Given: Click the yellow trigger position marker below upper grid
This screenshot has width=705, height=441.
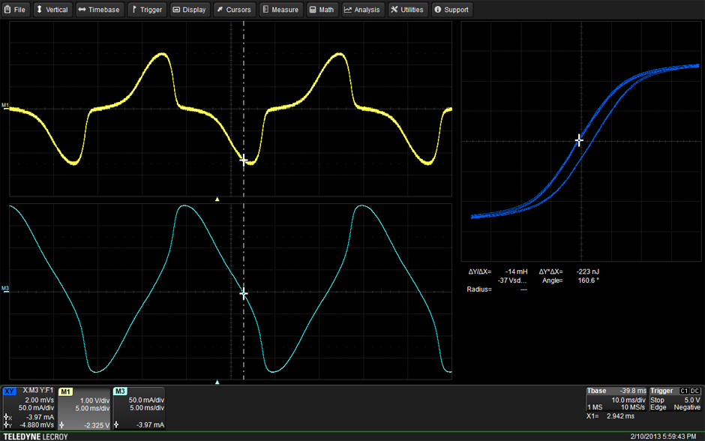Looking at the screenshot, I should coord(217,199).
